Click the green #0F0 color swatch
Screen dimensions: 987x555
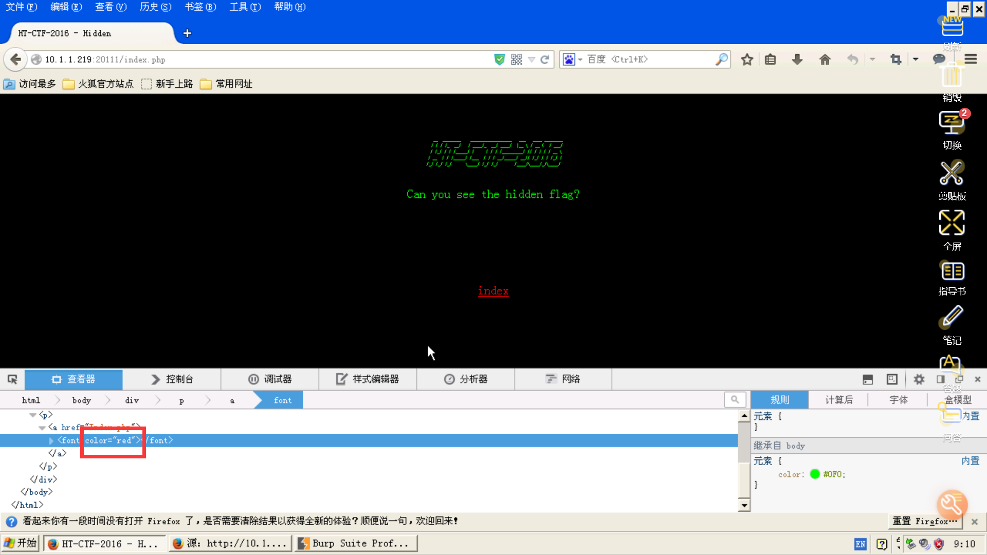pyautogui.click(x=814, y=474)
